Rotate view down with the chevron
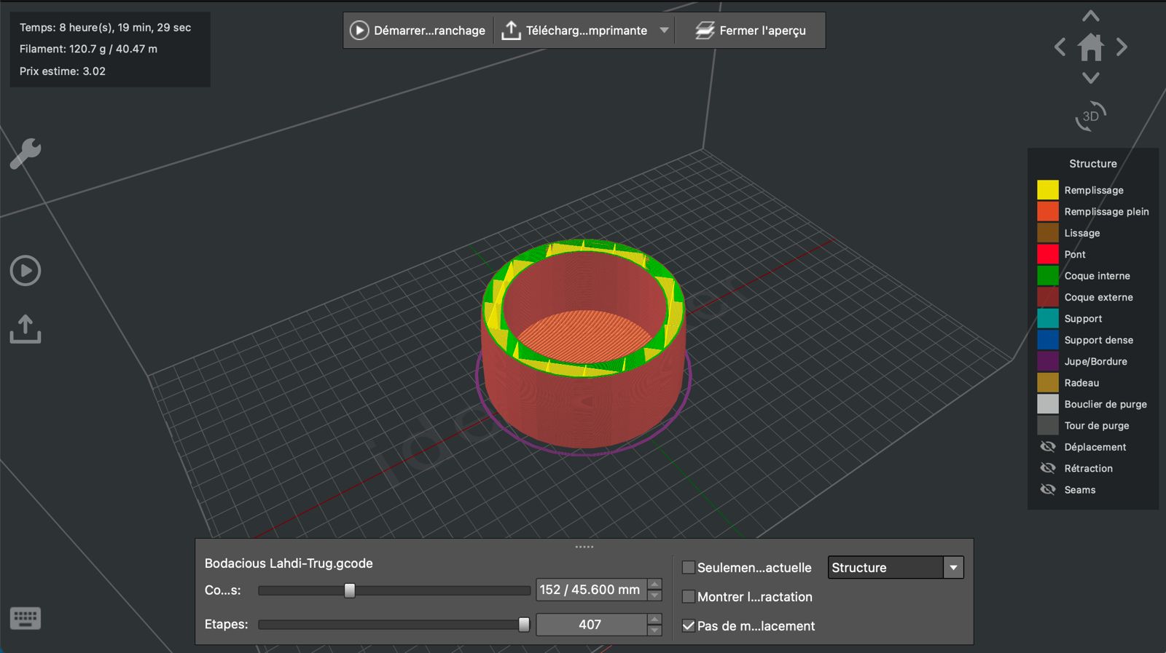The width and height of the screenshot is (1166, 653). click(1091, 77)
